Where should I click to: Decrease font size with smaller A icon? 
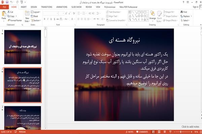click(x=70, y=13)
